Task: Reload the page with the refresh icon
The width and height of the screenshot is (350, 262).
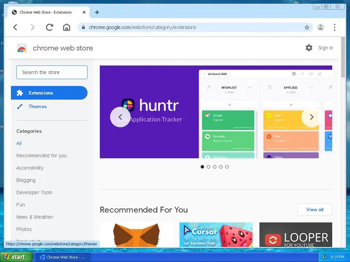Action: 49,27
